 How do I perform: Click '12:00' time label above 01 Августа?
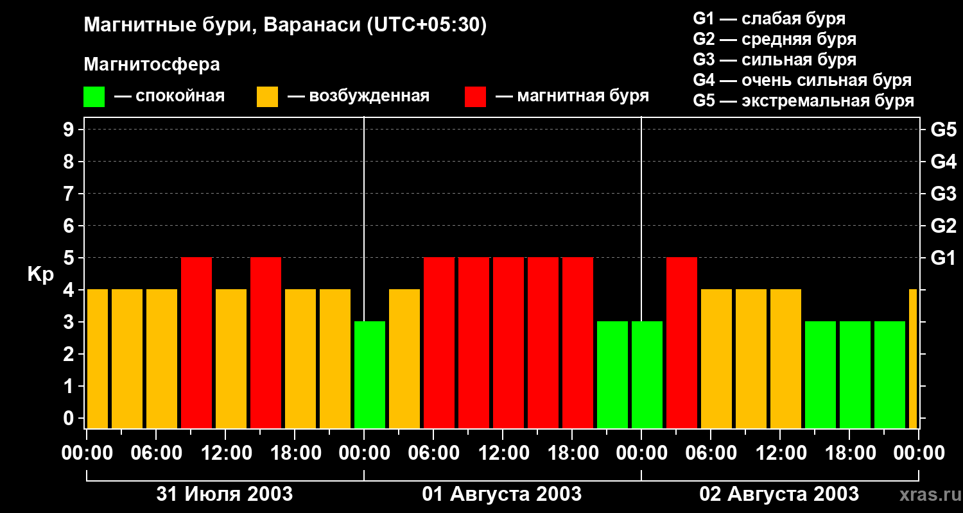coord(503,453)
